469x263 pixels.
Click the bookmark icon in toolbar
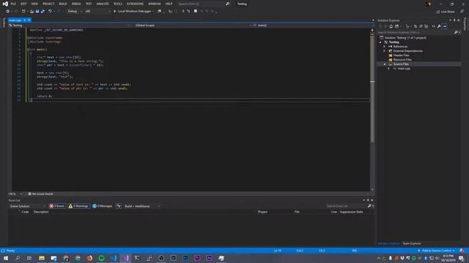point(196,12)
